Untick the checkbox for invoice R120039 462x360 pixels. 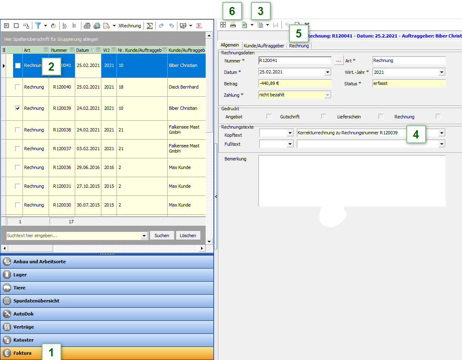click(18, 109)
